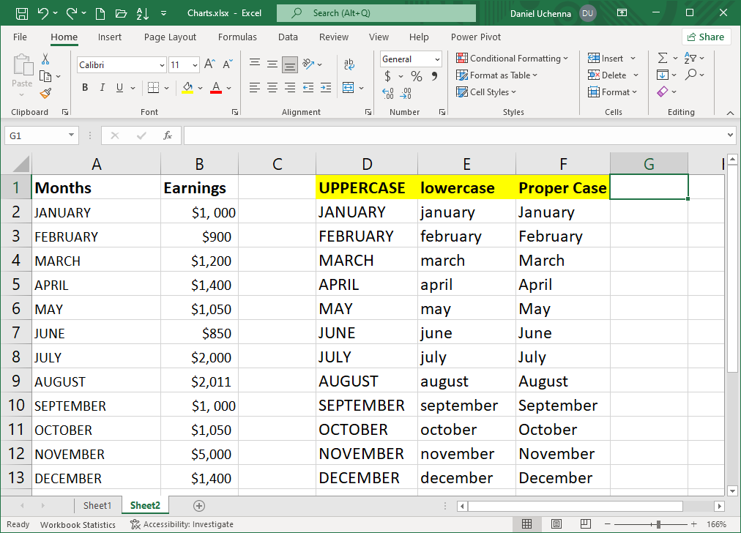Add a new sheet with plus icon
741x533 pixels.
pos(198,505)
